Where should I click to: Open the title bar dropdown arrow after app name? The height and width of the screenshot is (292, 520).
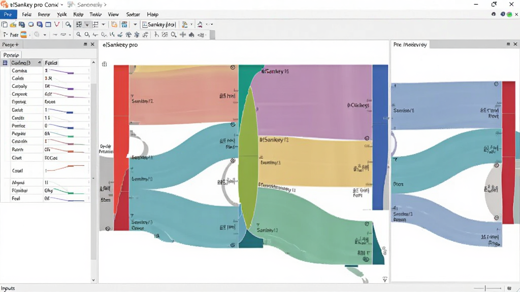[61, 5]
